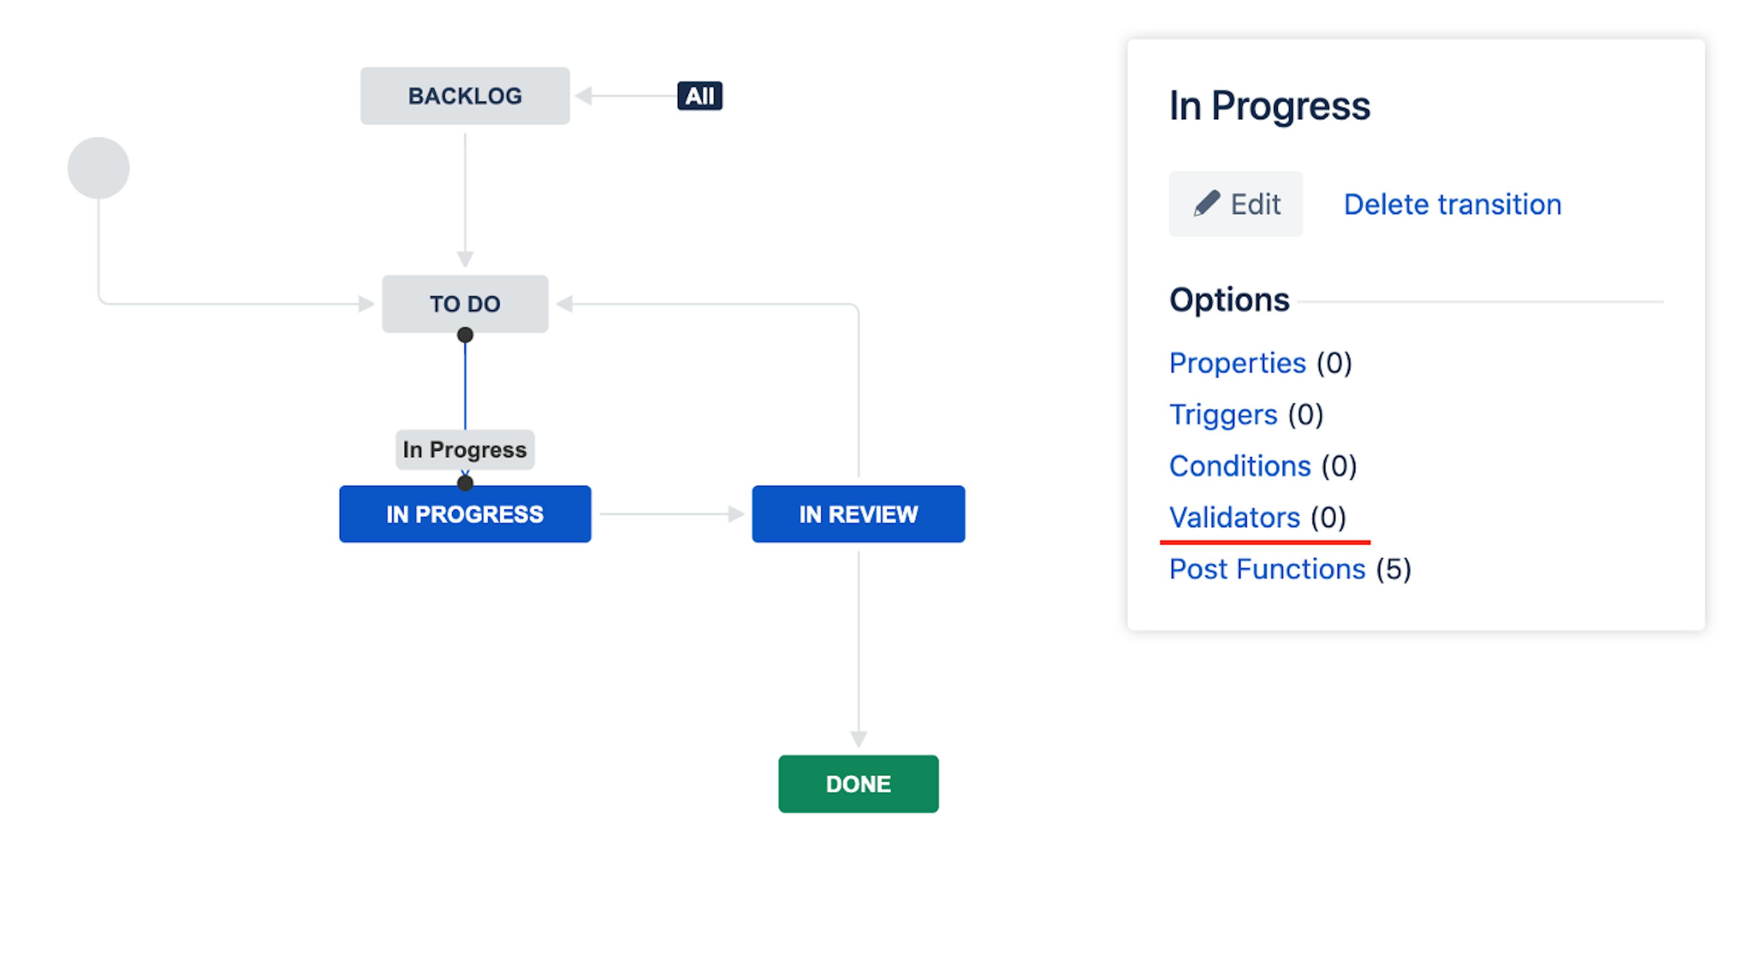1746x958 pixels.
Task: Open the Validators option link
Action: tap(1234, 518)
